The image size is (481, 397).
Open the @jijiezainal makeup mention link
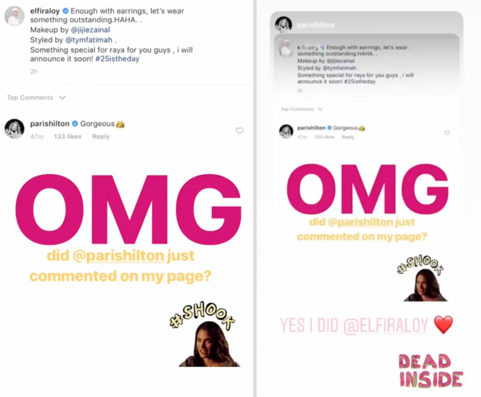(x=90, y=30)
